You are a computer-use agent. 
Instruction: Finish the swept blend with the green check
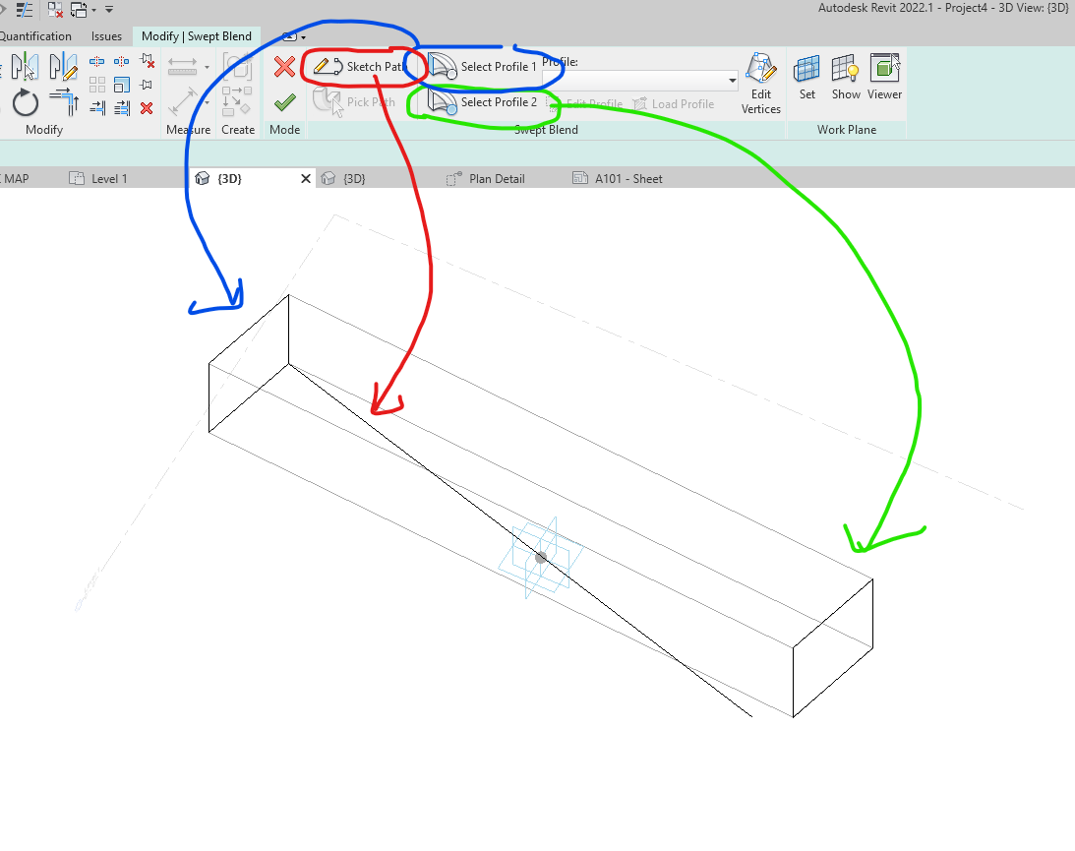pyautogui.click(x=284, y=100)
